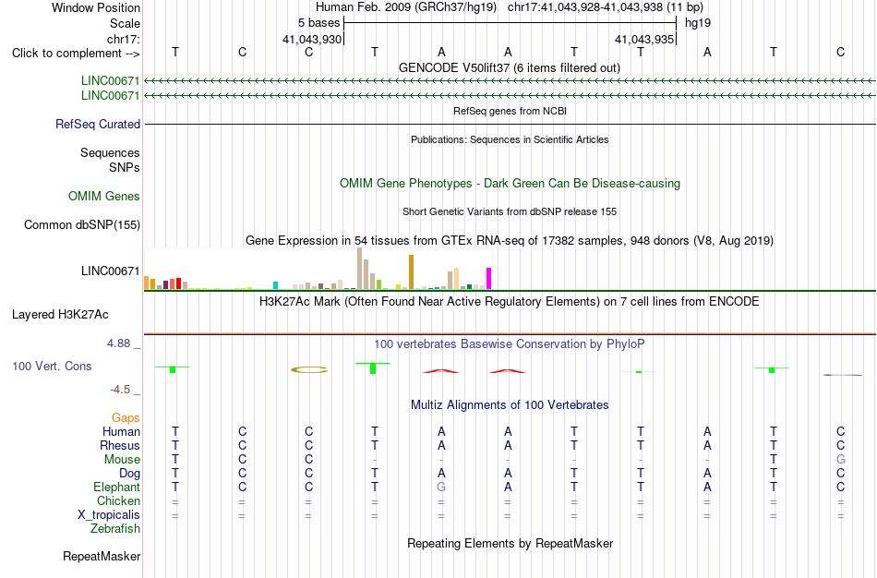Viewport: 877px width, 578px height.
Task: Click the tallest tan bar in GTEx chart
Action: click(x=360, y=269)
